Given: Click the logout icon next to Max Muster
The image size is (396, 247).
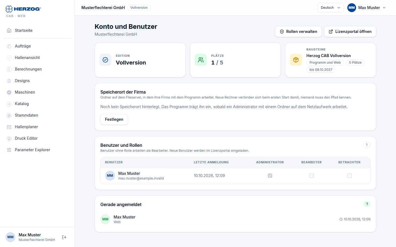Looking at the screenshot, I should [x=64, y=237].
